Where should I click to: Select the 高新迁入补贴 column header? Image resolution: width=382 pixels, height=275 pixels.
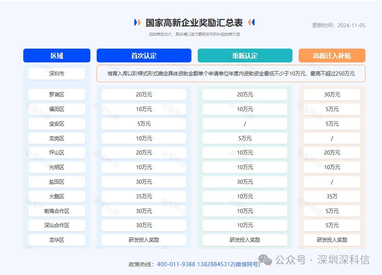pos(332,55)
